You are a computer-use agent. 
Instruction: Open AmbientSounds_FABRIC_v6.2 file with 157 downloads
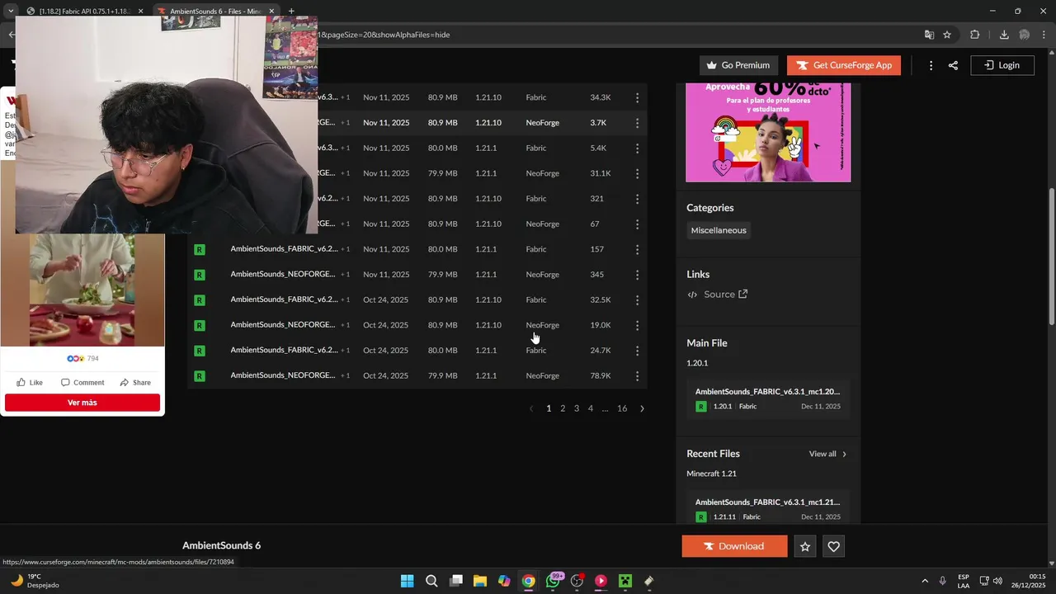(x=284, y=249)
